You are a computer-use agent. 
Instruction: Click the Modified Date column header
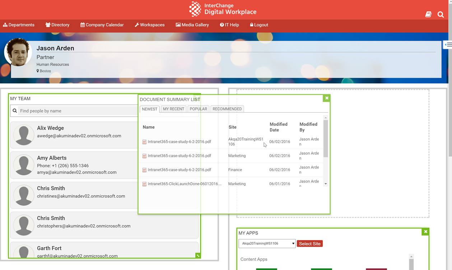click(279, 127)
